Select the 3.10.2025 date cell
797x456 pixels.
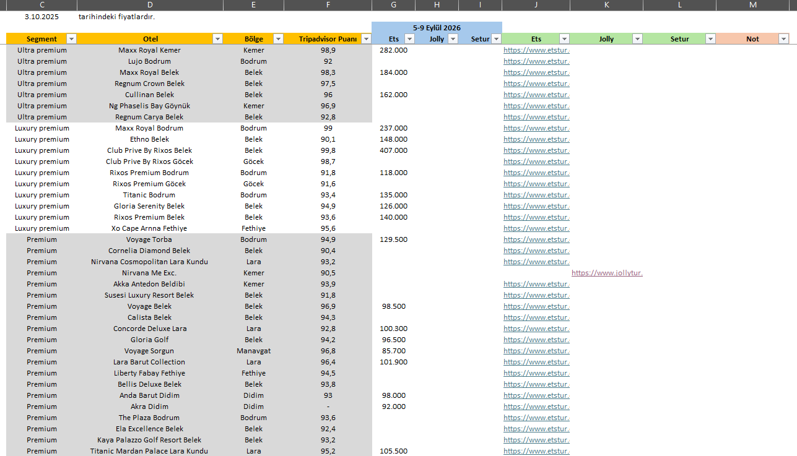[x=41, y=17]
